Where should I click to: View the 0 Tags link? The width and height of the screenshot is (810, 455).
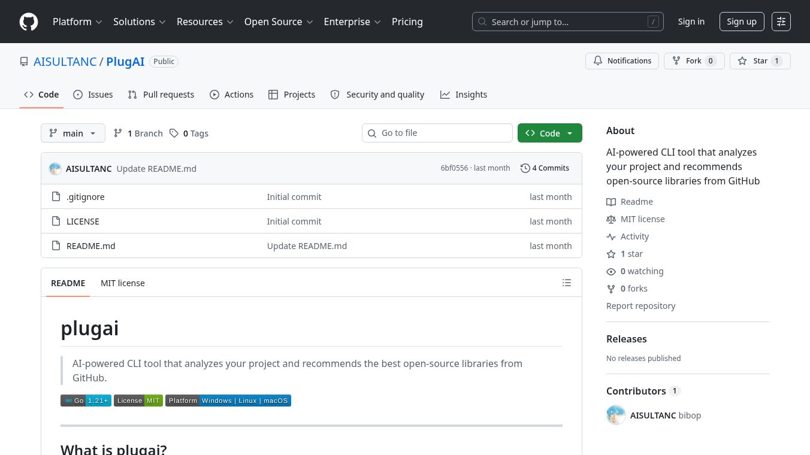click(189, 133)
